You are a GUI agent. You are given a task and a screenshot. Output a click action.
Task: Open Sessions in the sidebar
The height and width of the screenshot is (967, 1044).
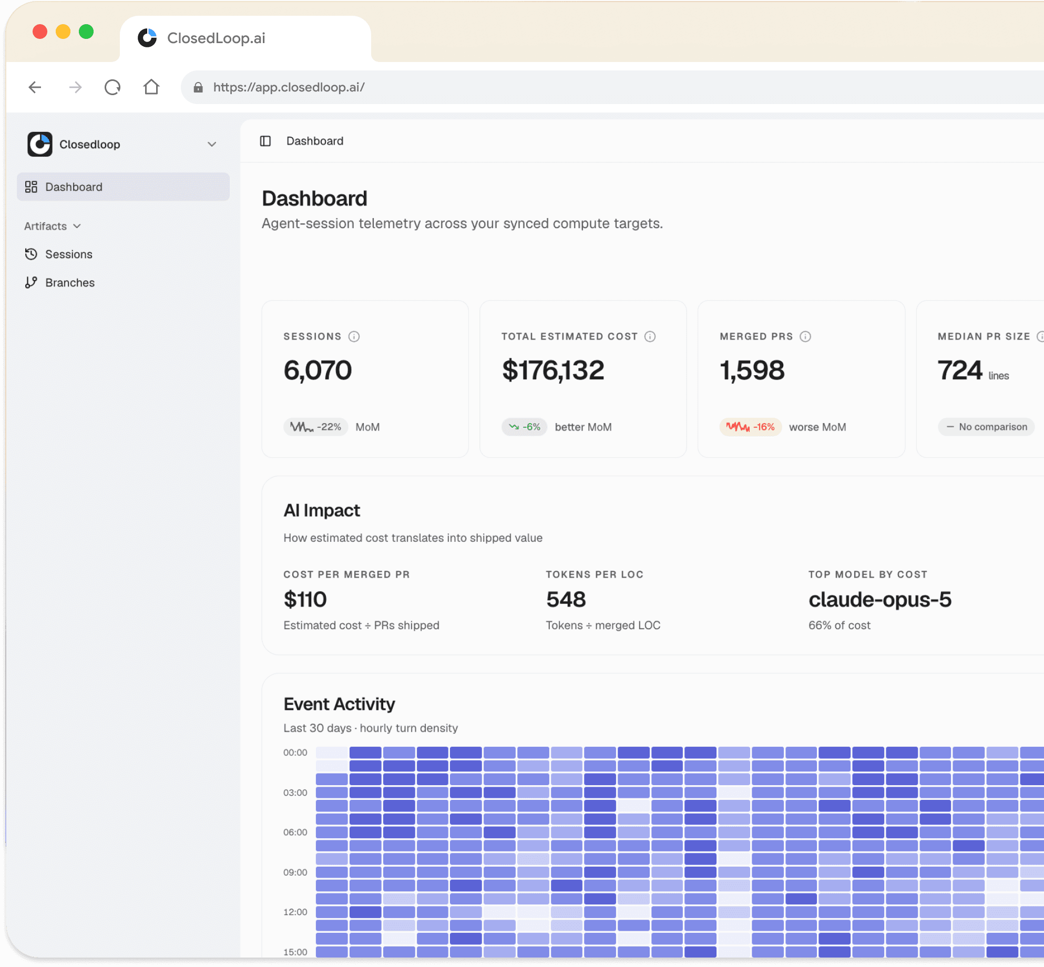123,254
